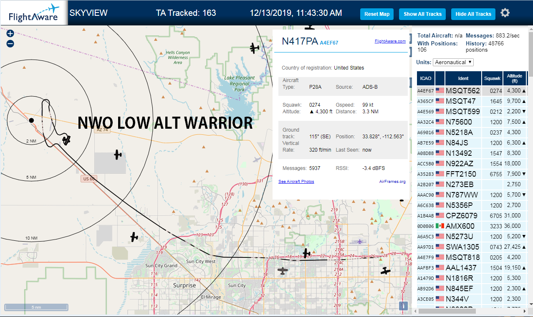The width and height of the screenshot is (533, 317).
Task: Select the N13492 row
Action: 472,153
